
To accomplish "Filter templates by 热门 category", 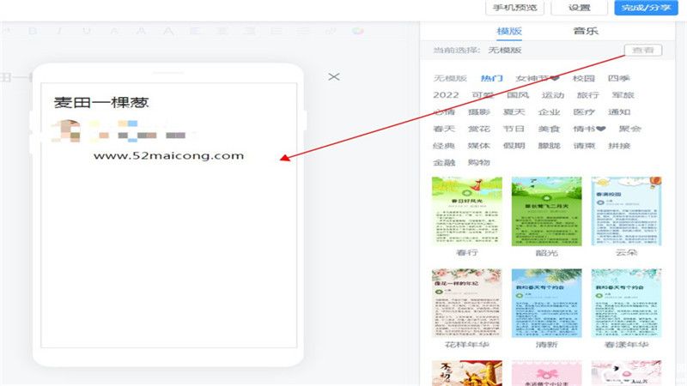I will click(x=492, y=78).
